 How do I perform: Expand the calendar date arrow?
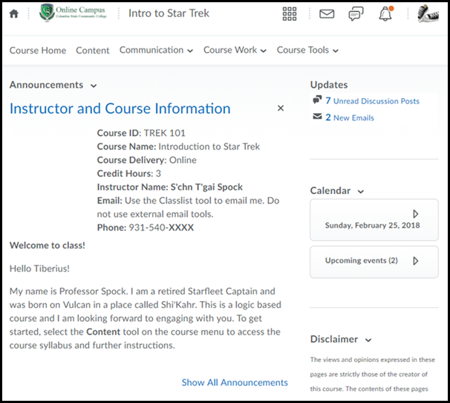click(x=416, y=214)
